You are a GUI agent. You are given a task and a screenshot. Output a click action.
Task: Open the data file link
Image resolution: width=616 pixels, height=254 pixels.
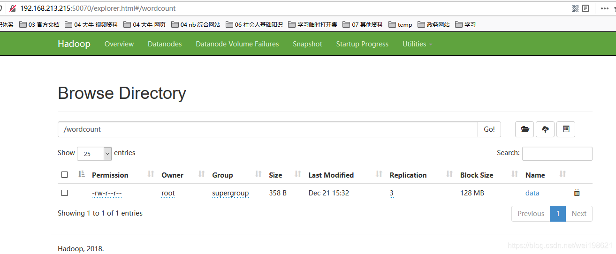[532, 193]
